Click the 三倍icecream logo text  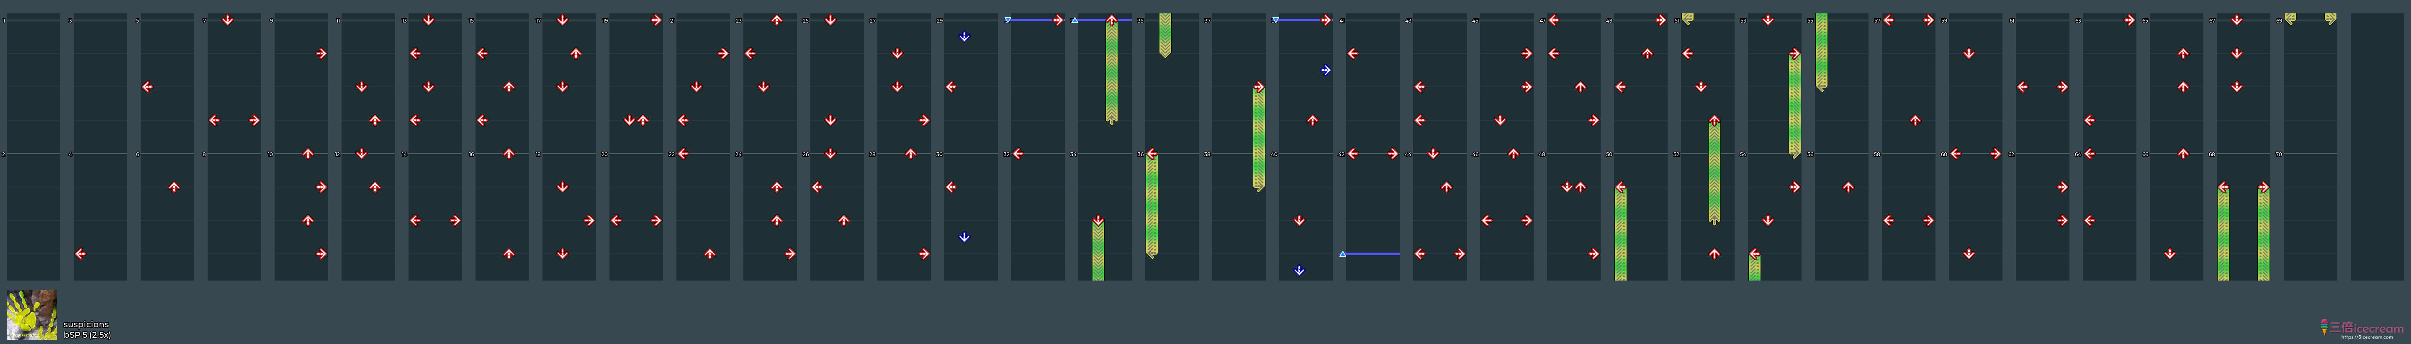tap(2366, 327)
